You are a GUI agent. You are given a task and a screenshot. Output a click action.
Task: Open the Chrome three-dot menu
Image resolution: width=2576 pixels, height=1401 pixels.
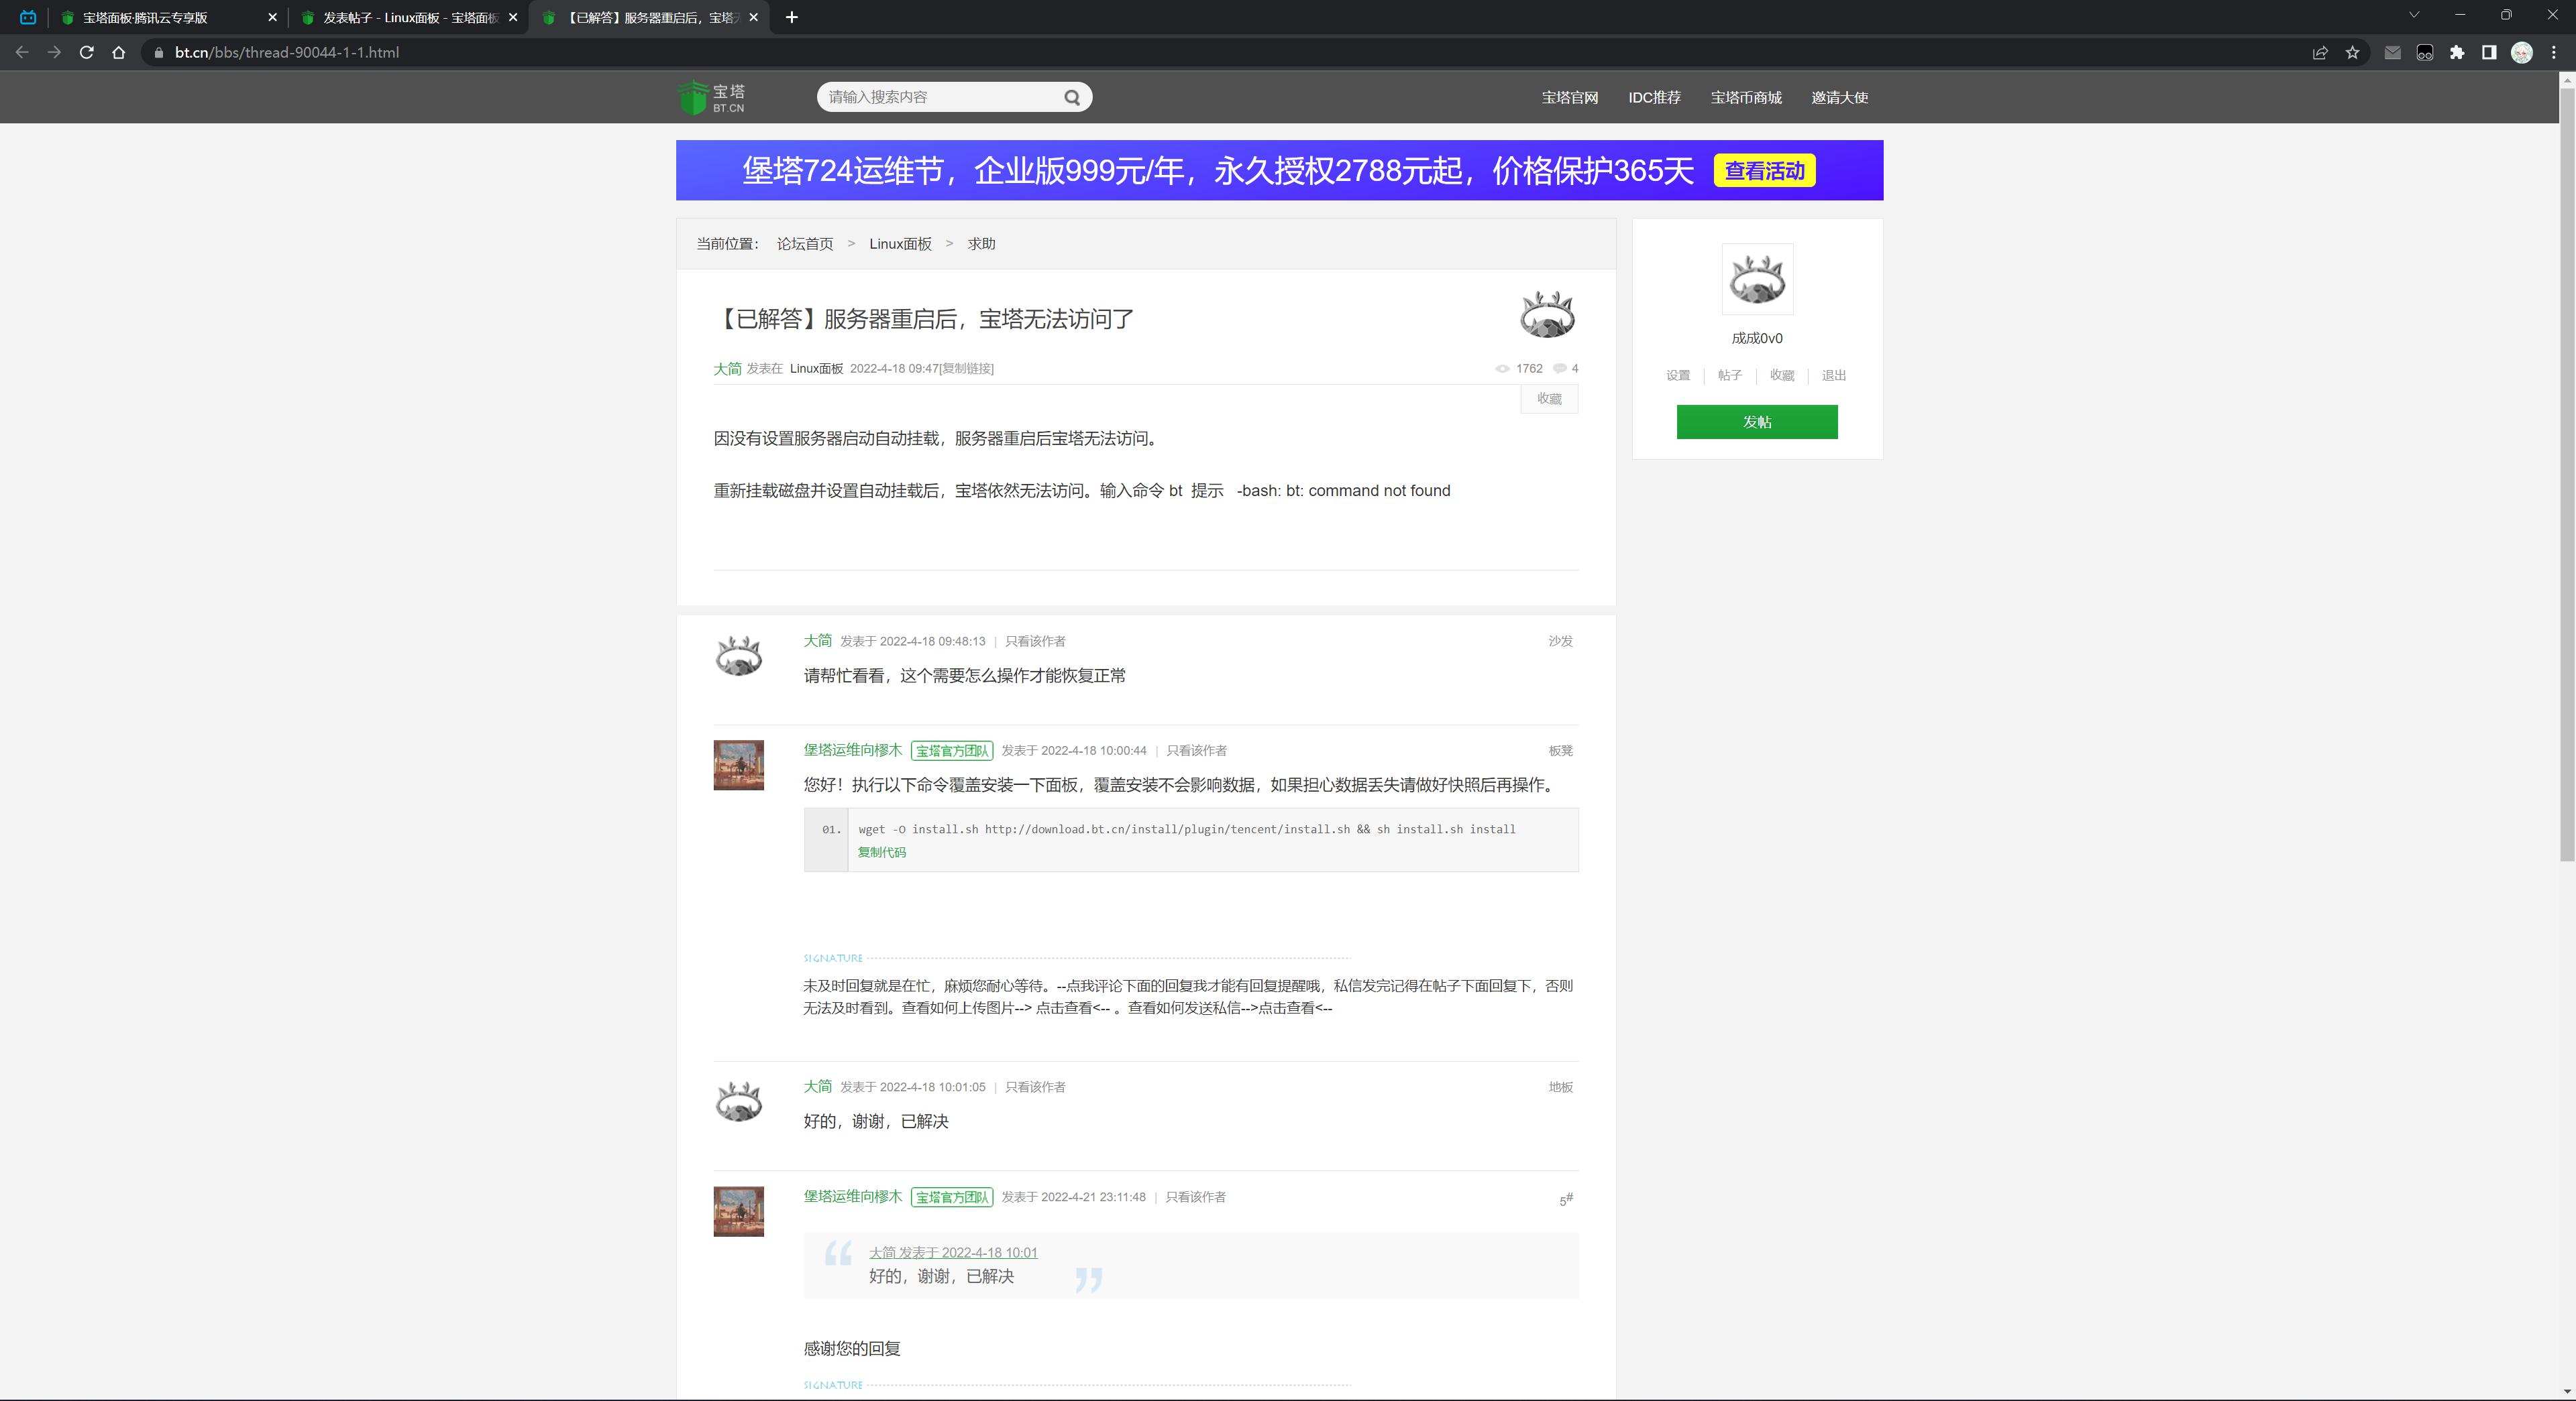point(2554,52)
